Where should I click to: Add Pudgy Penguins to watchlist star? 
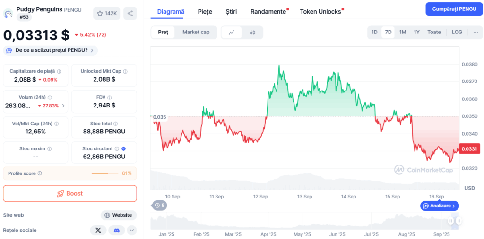(106, 13)
